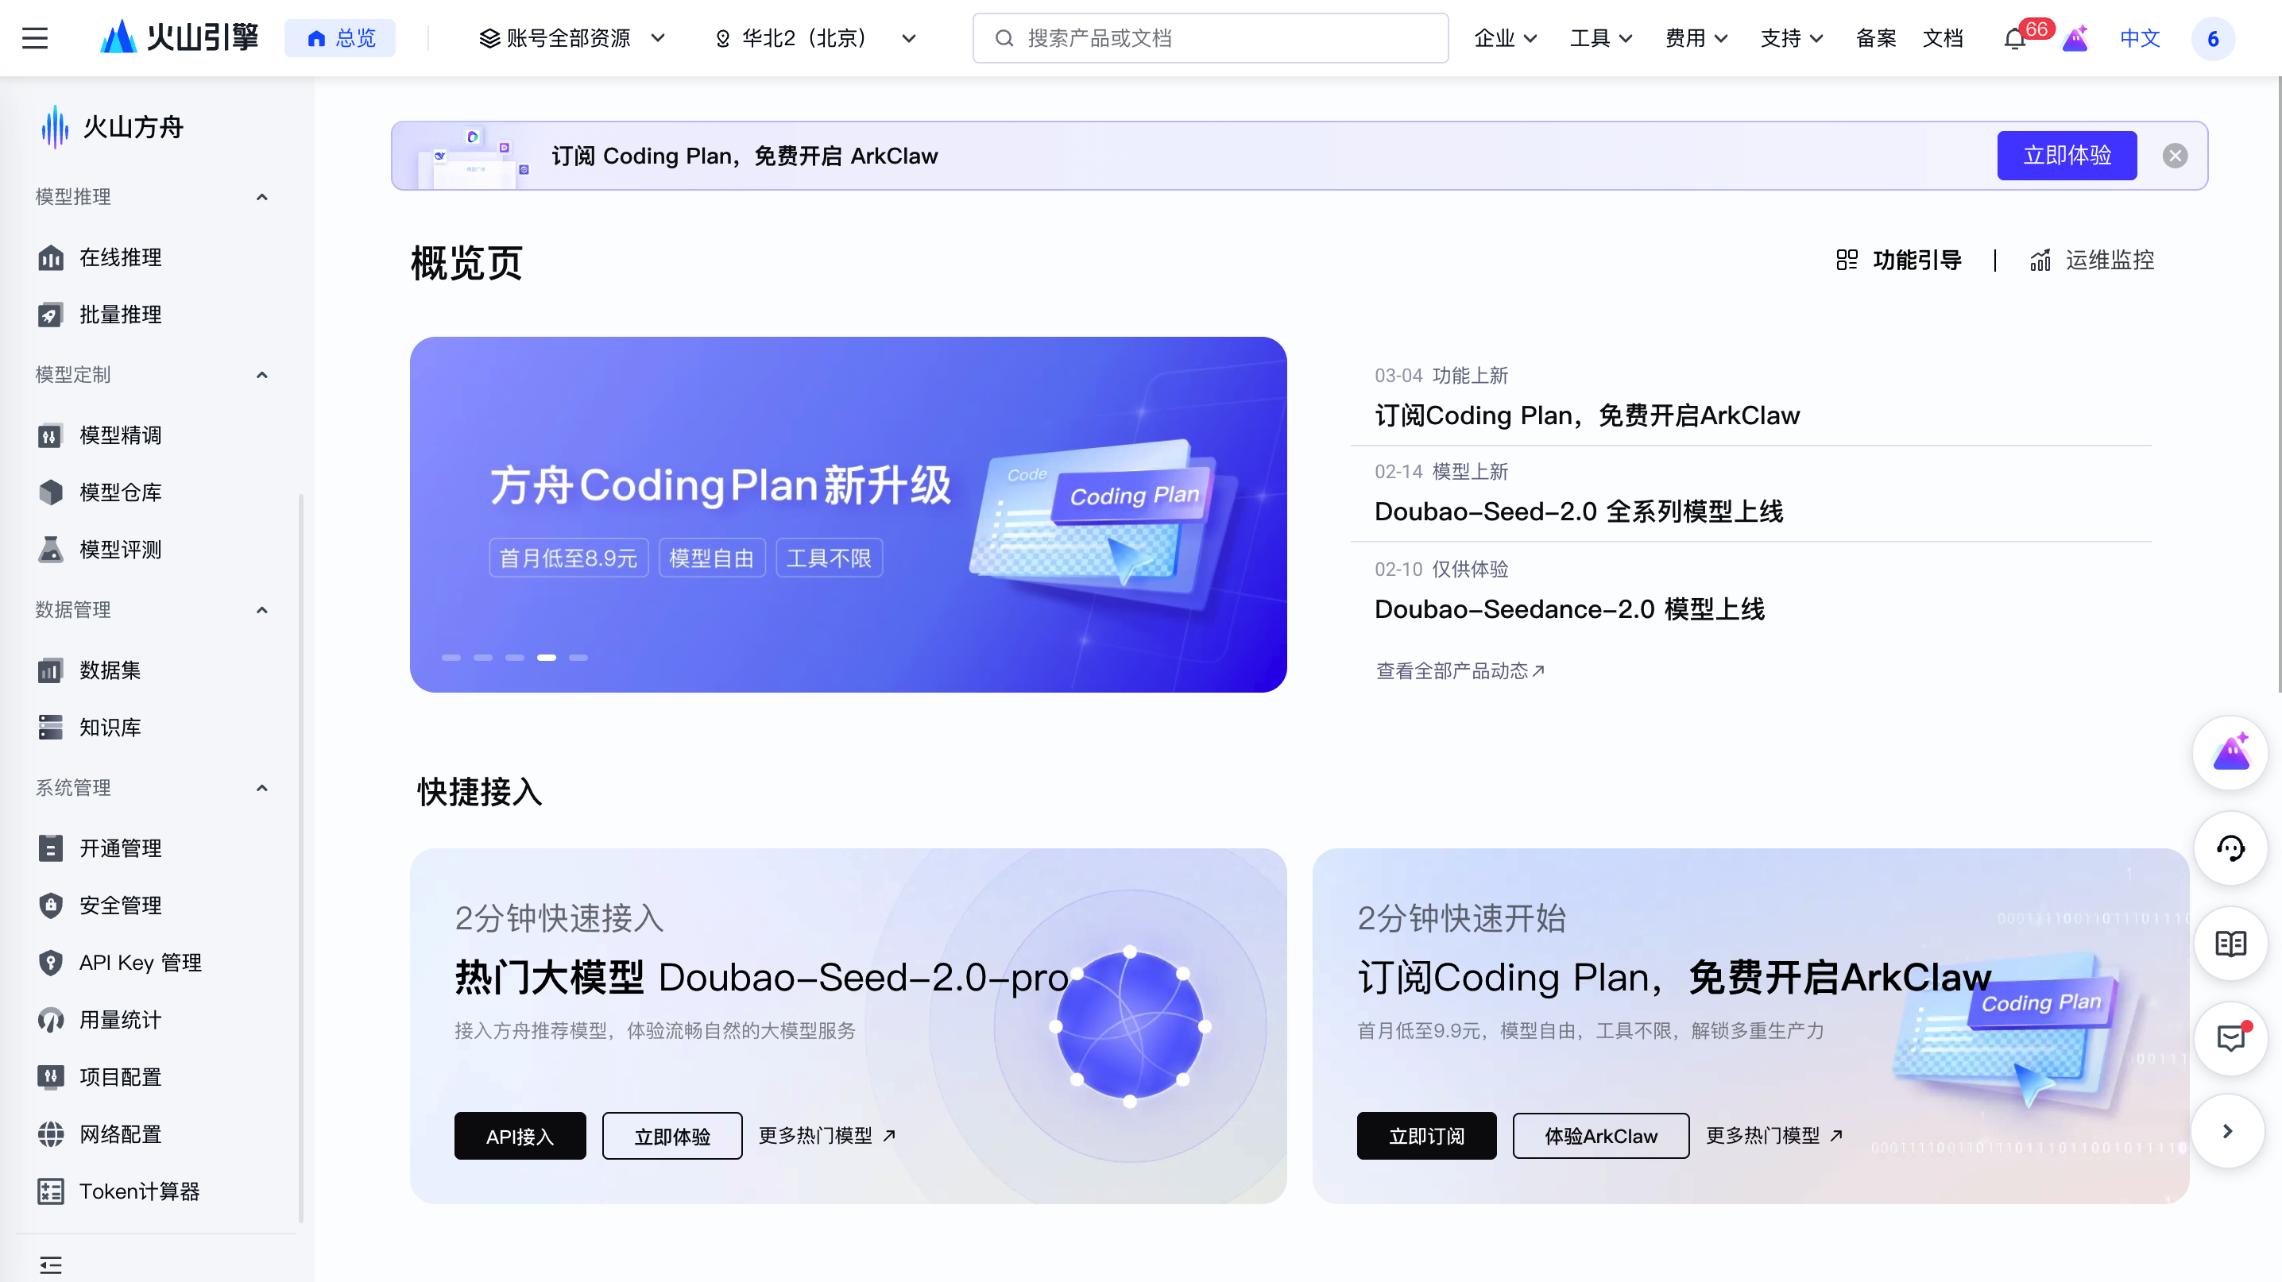This screenshot has height=1282, width=2282.
Task: Select 模型仓库 in the sidebar
Action: pos(120,492)
